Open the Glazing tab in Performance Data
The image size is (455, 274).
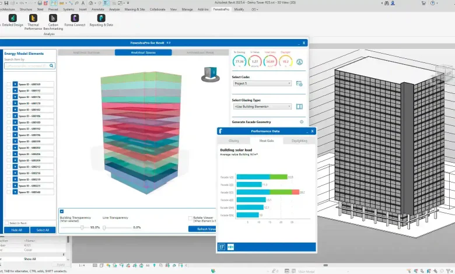pos(233,140)
